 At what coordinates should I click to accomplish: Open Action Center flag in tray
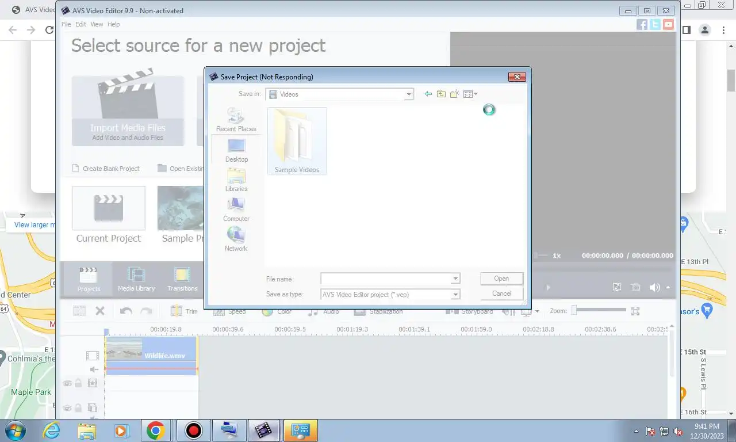(x=650, y=431)
